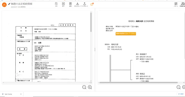Click the orange 最後の住所を入力してください button
185x97 pixels.
[x=126, y=34]
